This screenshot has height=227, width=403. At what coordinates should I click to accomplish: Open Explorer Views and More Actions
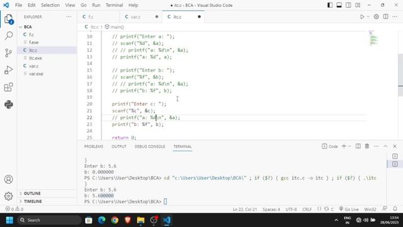69,17
